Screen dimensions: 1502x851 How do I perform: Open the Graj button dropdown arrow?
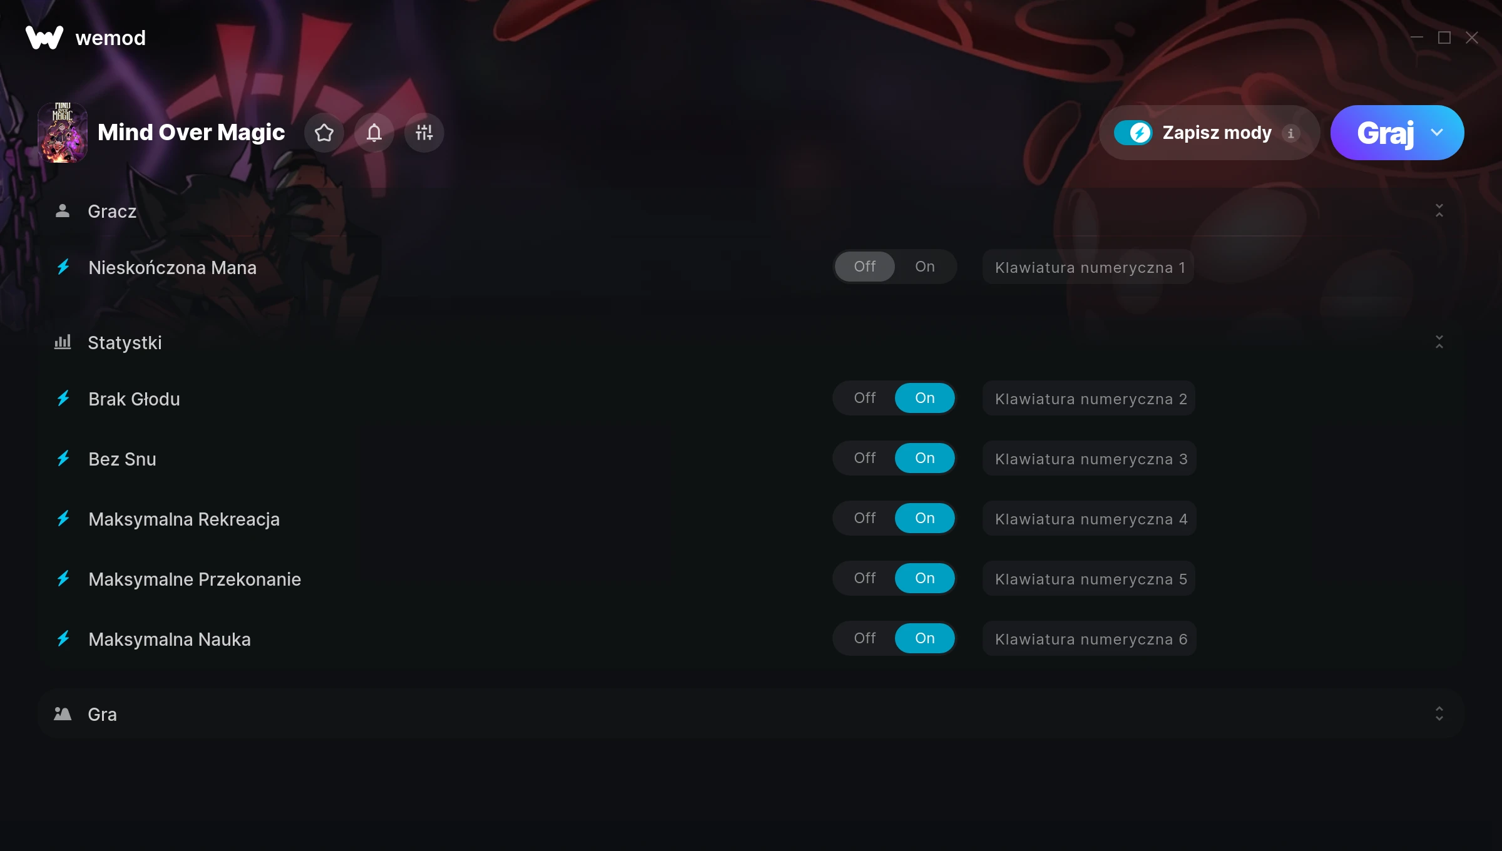pyautogui.click(x=1437, y=133)
